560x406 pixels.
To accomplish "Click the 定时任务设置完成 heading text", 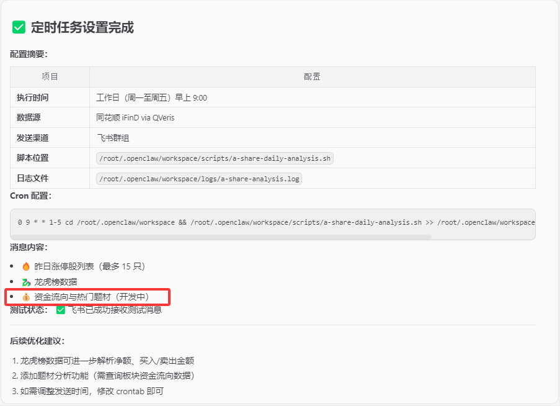I will click(82, 27).
